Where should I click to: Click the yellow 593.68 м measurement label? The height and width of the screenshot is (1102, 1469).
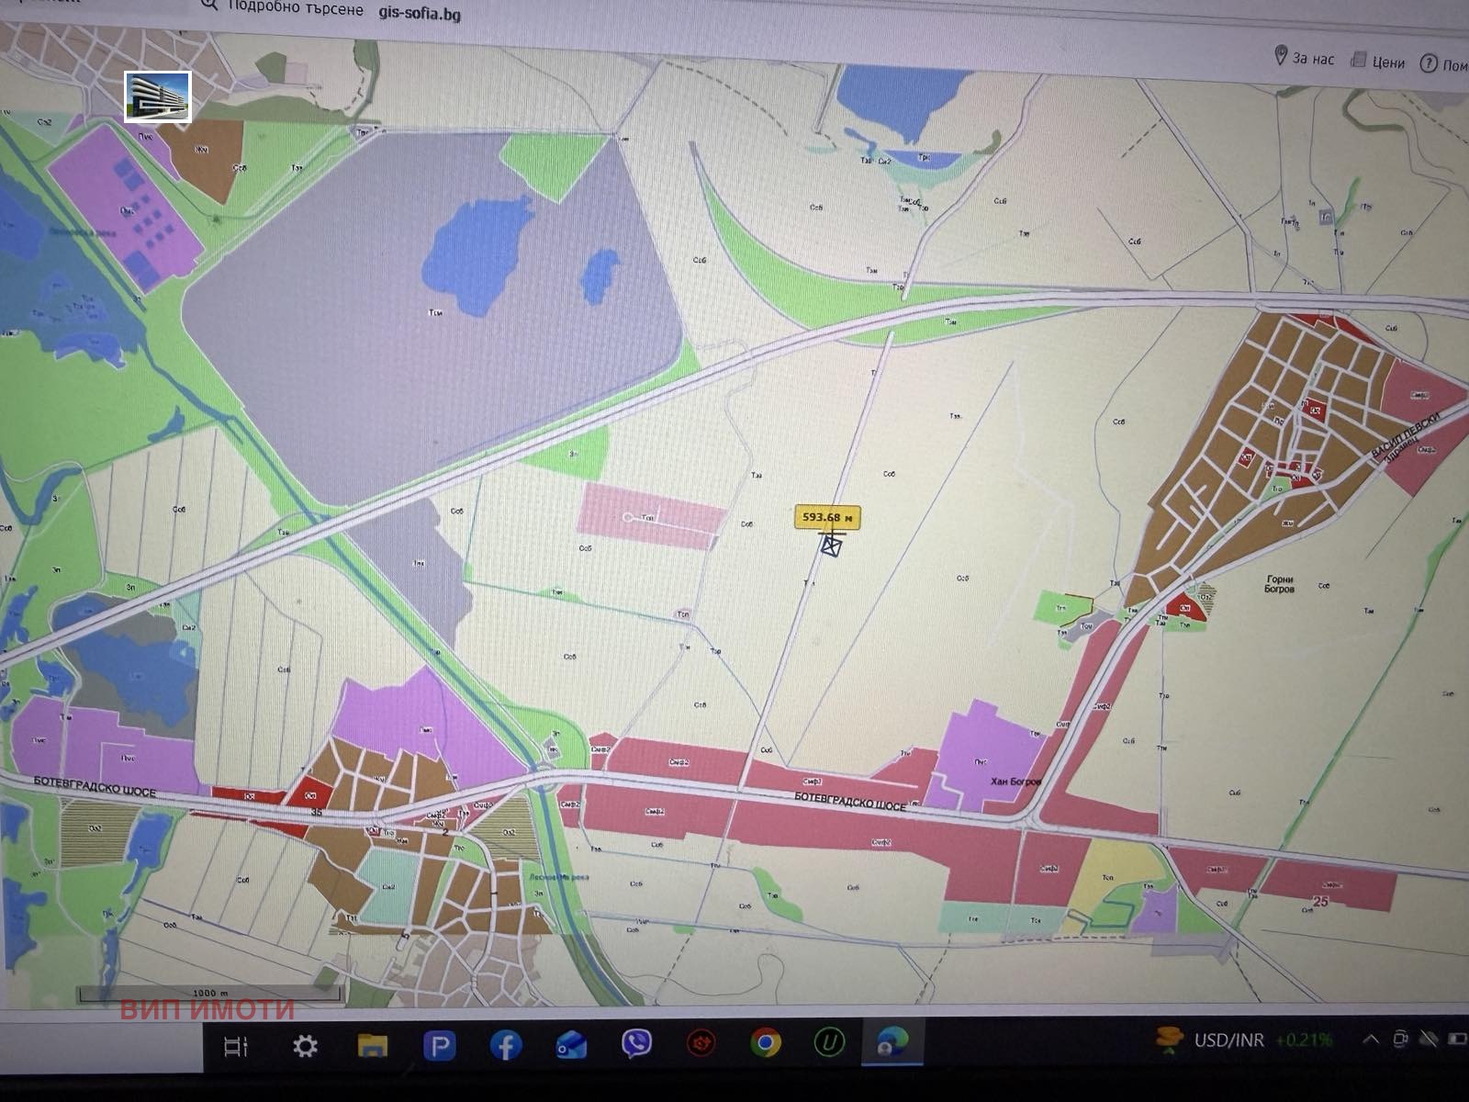point(827,517)
